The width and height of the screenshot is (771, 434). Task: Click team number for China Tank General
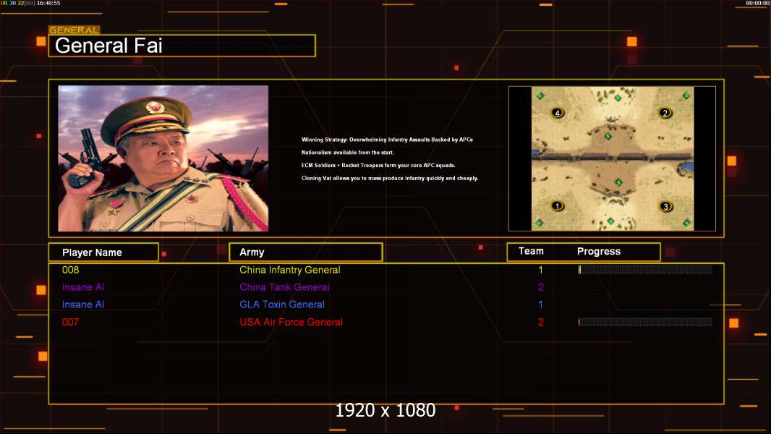(x=540, y=287)
